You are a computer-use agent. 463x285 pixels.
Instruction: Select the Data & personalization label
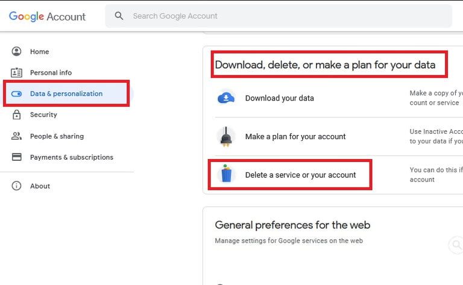pos(66,94)
